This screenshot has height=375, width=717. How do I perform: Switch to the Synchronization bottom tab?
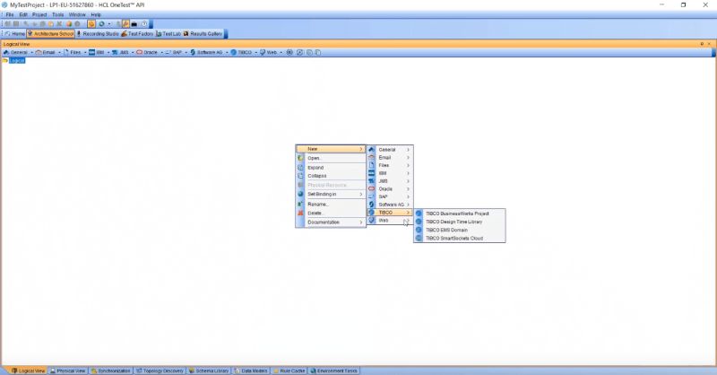pos(110,371)
